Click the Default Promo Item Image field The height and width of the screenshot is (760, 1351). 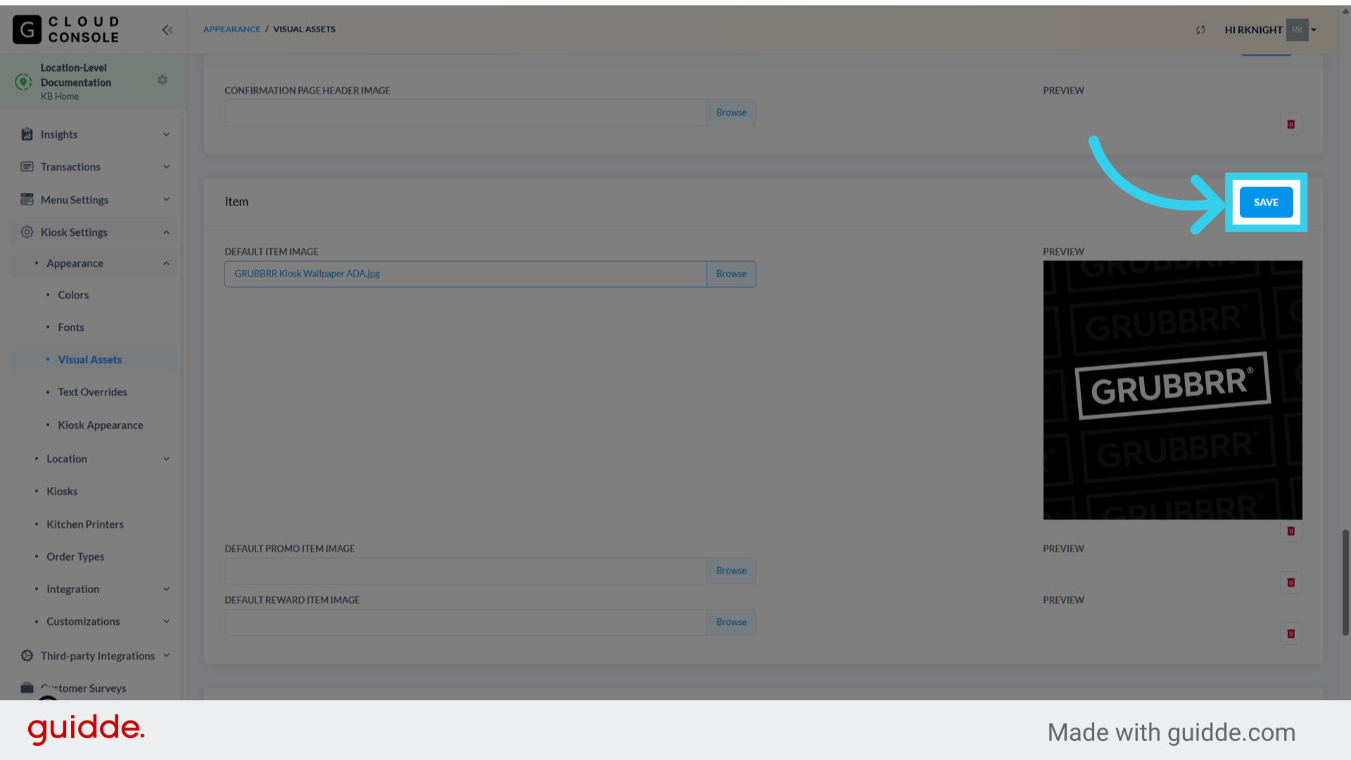[465, 571]
